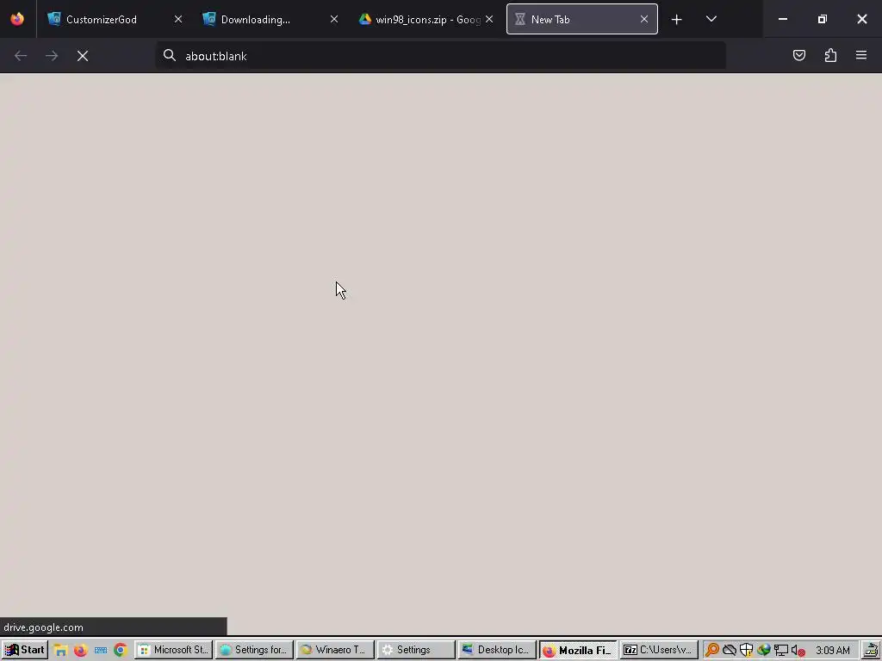This screenshot has height=661, width=882.
Task: Click the search magnifier in the URL bar
Action: point(170,55)
